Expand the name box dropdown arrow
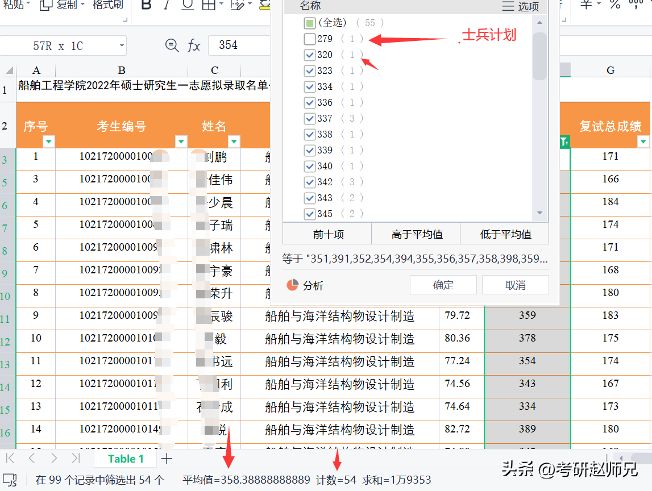Image resolution: width=652 pixels, height=491 pixels. tap(122, 45)
